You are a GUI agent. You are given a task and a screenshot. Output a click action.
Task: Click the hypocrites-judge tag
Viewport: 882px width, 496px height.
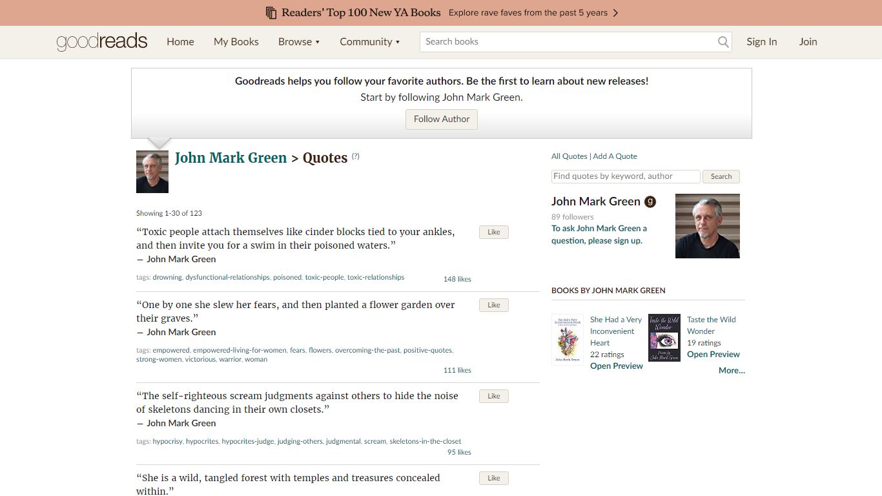pyautogui.click(x=248, y=441)
